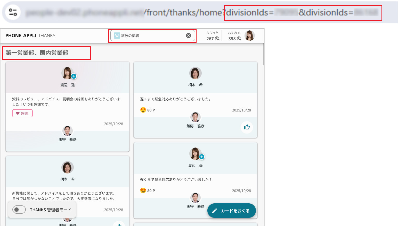Click the plus icon on 渡辺遥's avatar in the top card

(74, 76)
